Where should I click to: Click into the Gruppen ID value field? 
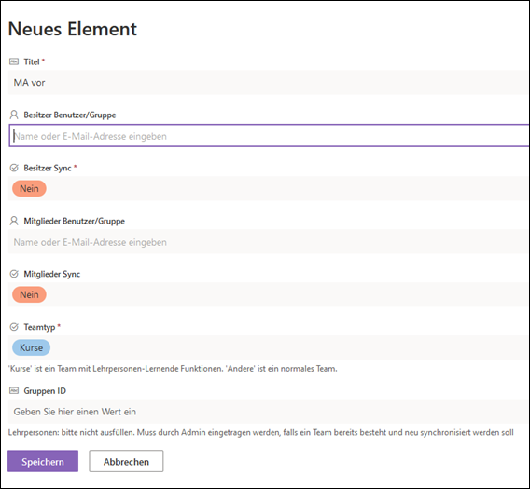[x=269, y=412]
